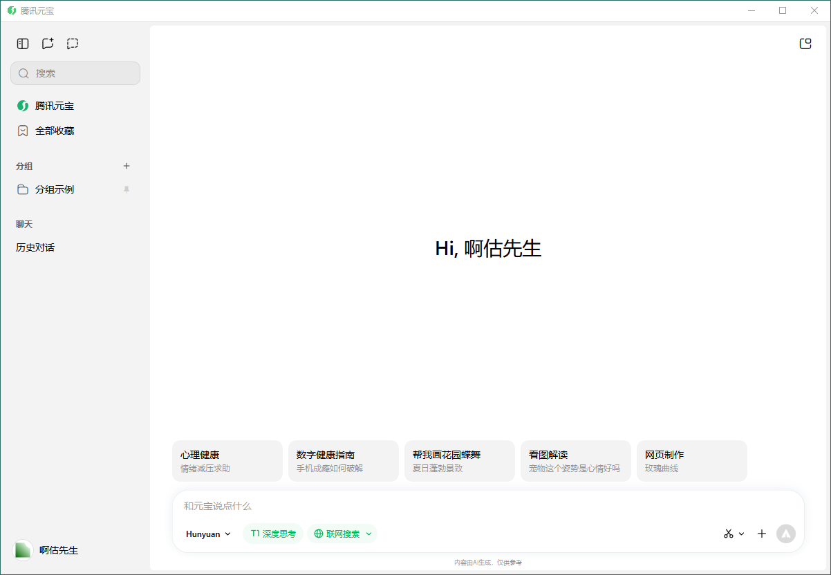The height and width of the screenshot is (575, 831).
Task: Add a new group with plus icon
Action: click(127, 166)
